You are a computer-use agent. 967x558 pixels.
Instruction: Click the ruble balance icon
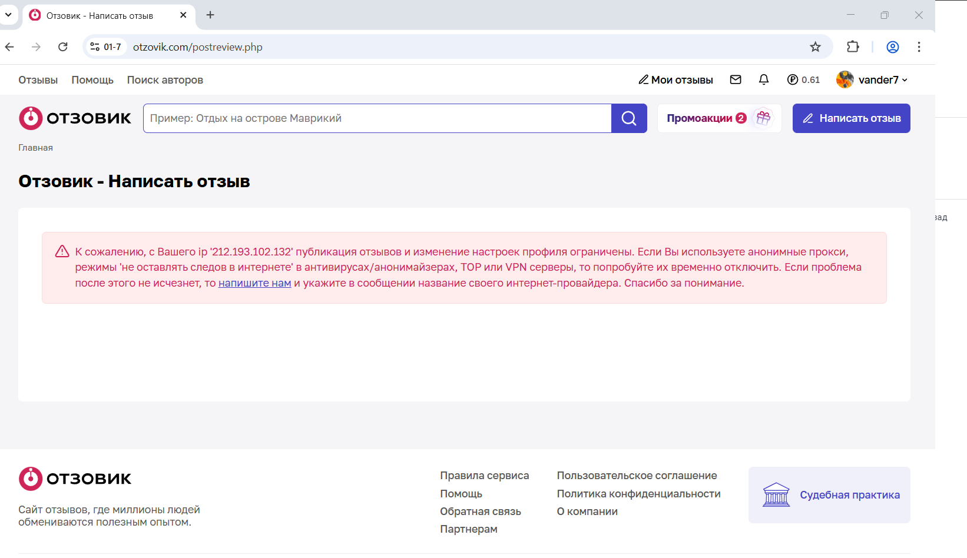pyautogui.click(x=793, y=79)
